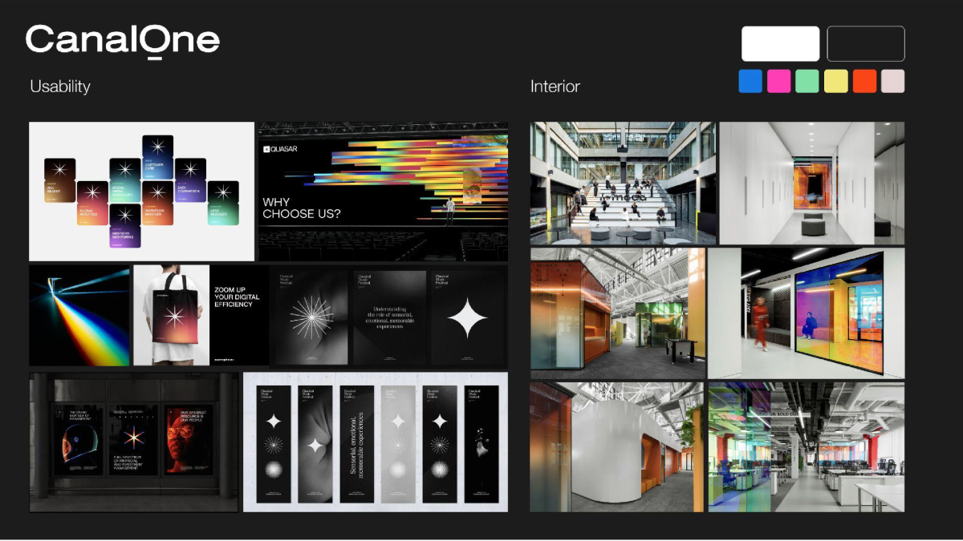Open the iridescent glass meeting room photo
This screenshot has height=541, width=963.
point(807,313)
